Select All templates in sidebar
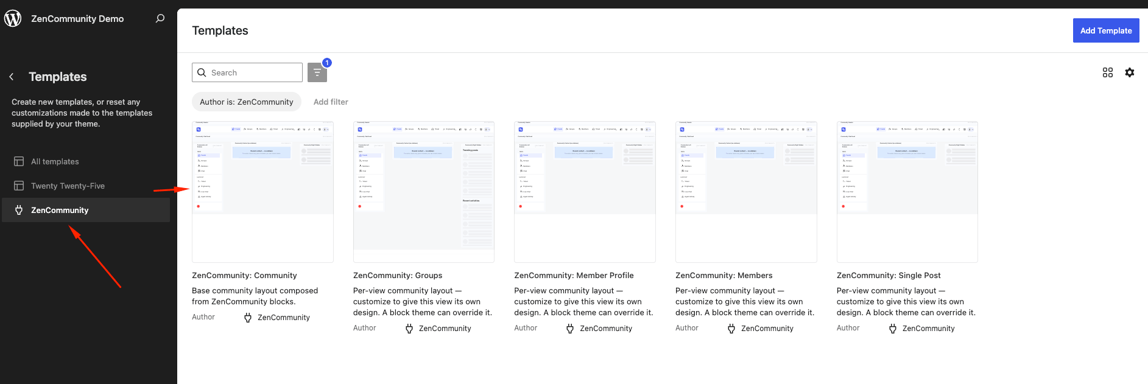The image size is (1148, 384). coord(86,161)
